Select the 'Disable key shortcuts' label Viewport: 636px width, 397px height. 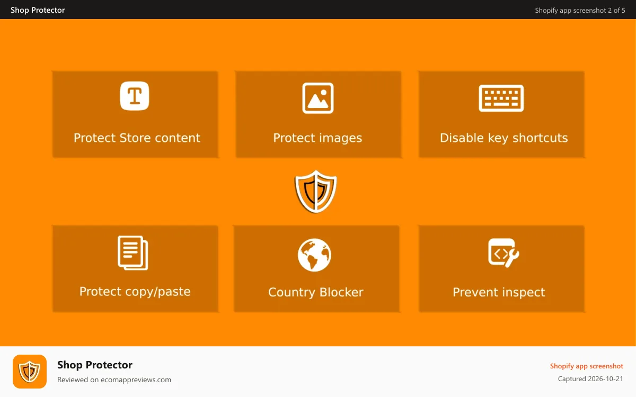coord(504,138)
